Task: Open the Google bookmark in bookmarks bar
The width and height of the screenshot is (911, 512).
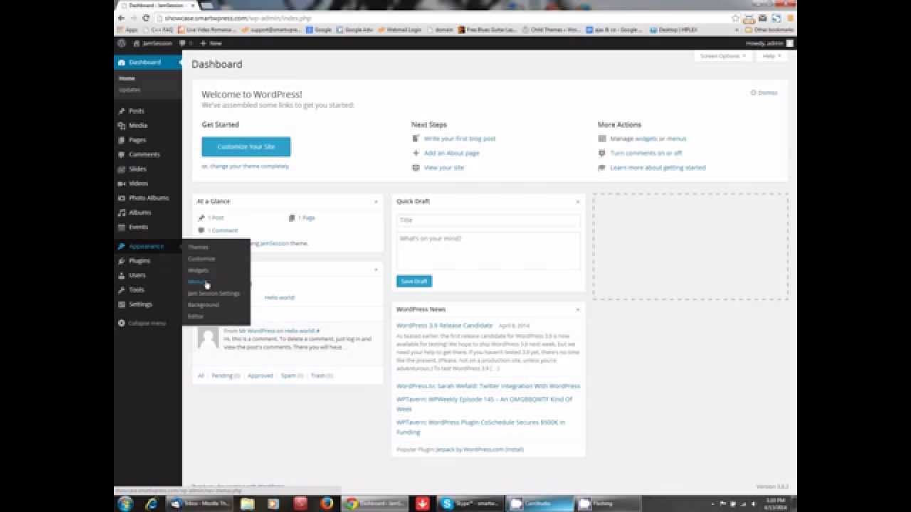Action: click(x=319, y=30)
